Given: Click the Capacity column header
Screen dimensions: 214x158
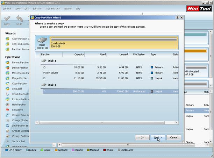Looking at the screenshot, I should [73, 54].
